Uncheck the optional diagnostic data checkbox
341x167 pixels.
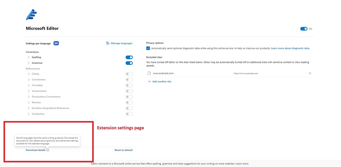(148, 48)
